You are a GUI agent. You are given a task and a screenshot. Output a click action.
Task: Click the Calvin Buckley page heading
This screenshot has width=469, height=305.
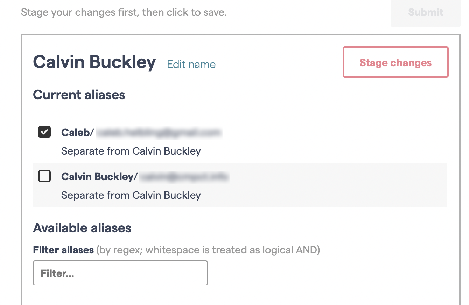[94, 62]
